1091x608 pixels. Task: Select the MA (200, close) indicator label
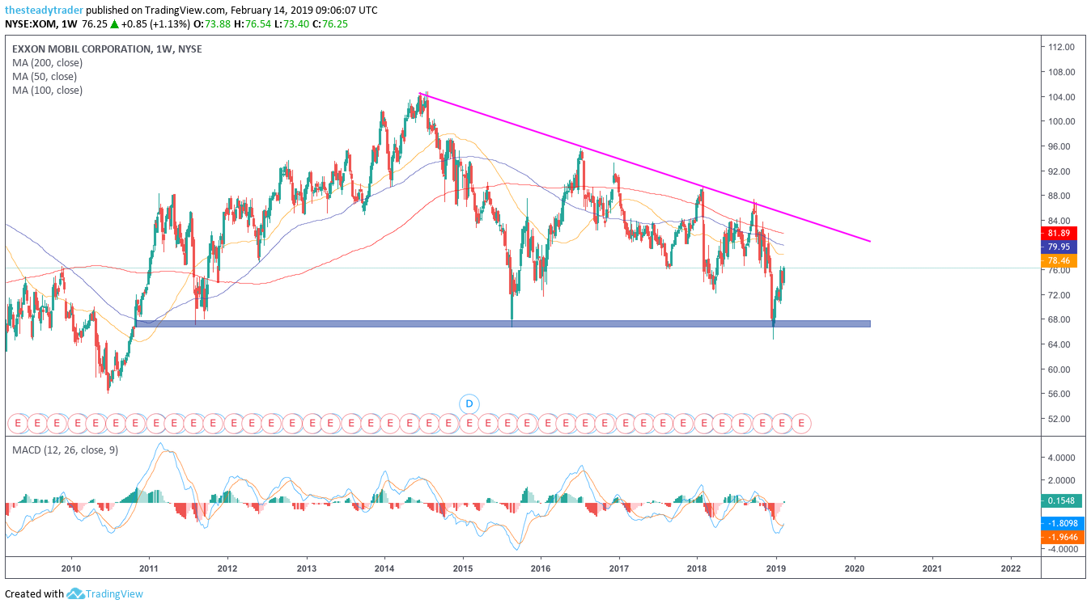(x=47, y=62)
